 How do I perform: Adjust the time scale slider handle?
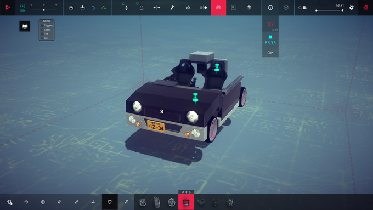pos(44,10)
